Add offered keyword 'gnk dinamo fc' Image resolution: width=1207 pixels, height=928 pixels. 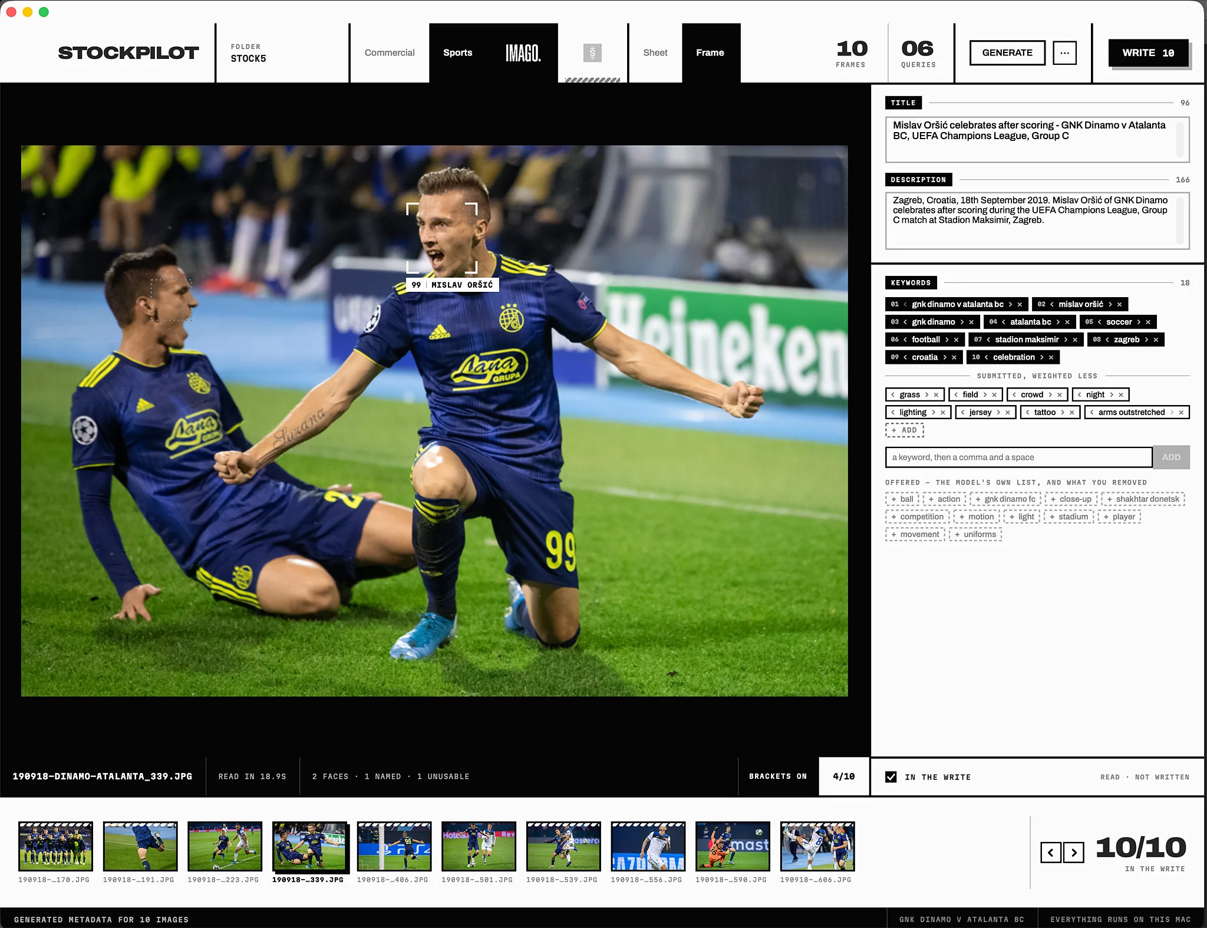point(1005,499)
